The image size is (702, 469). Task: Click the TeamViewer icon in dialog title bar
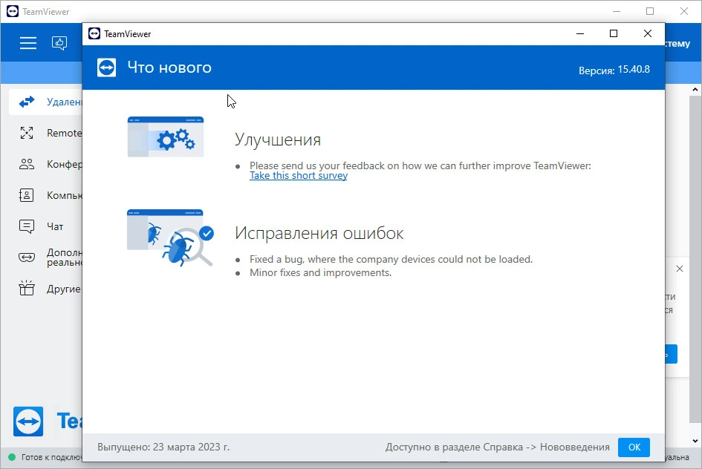pos(94,33)
